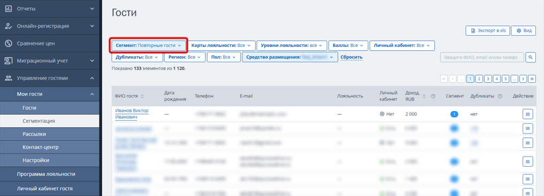Open the Баллы filter dropdown
The height and width of the screenshot is (196, 544).
click(x=348, y=45)
